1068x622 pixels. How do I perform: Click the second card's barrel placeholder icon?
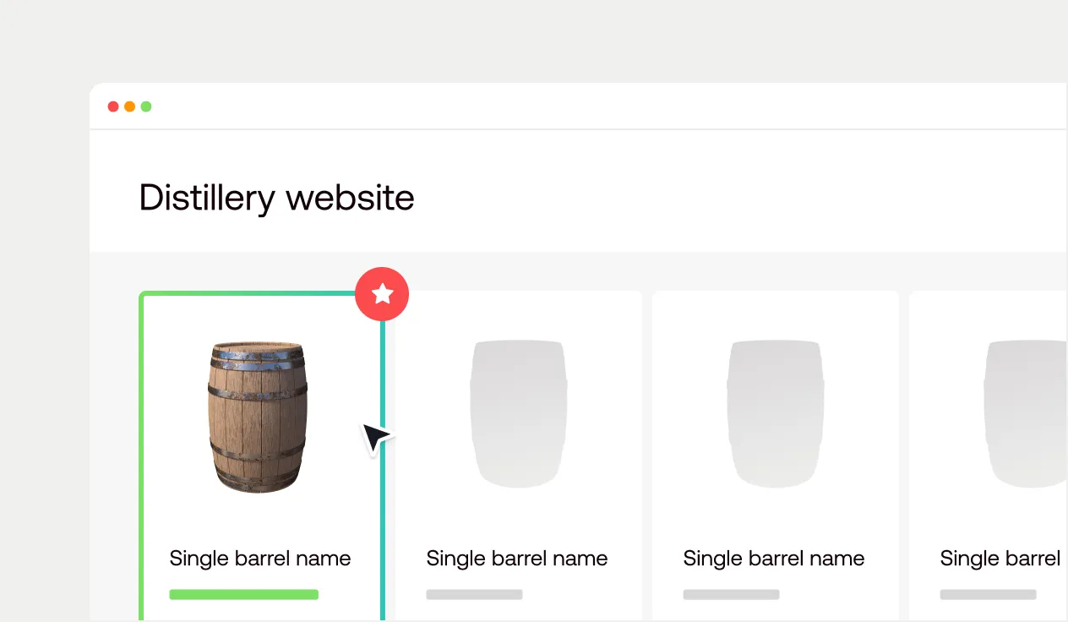(x=518, y=414)
